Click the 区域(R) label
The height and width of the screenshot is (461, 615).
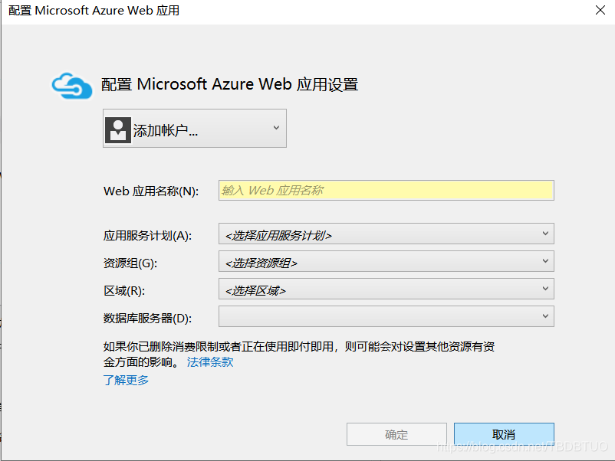[x=124, y=291]
